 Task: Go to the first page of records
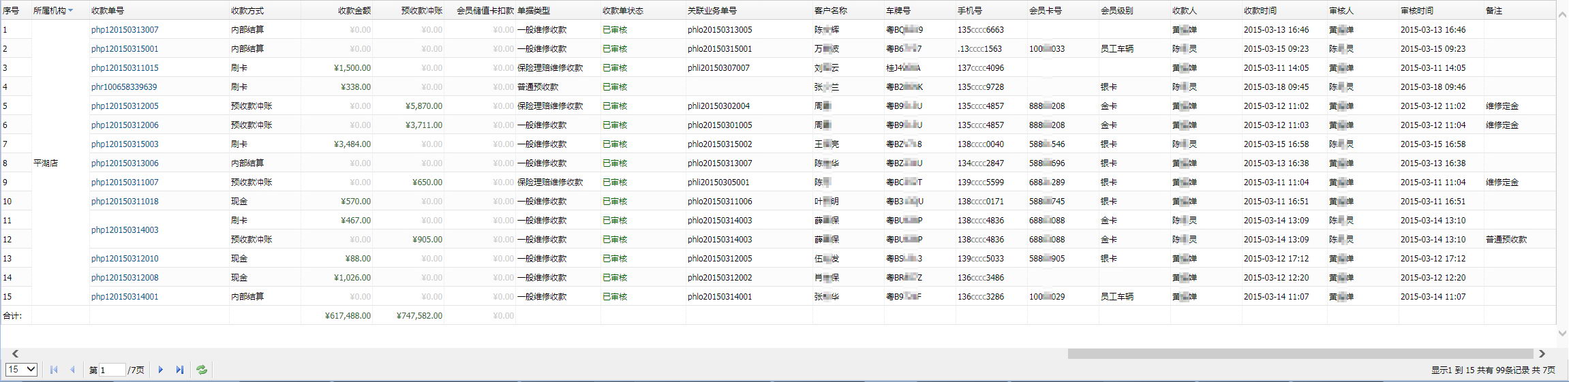(x=54, y=370)
